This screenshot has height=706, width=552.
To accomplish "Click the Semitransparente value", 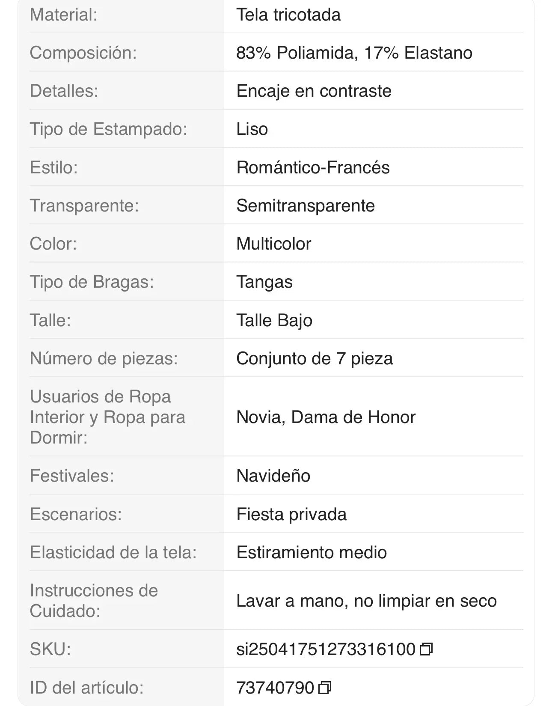I will coord(306,206).
